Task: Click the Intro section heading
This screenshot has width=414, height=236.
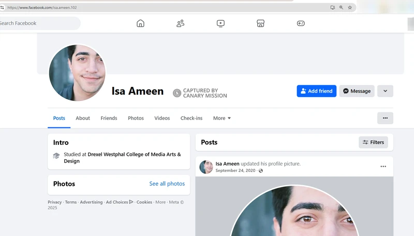Action: point(61,142)
